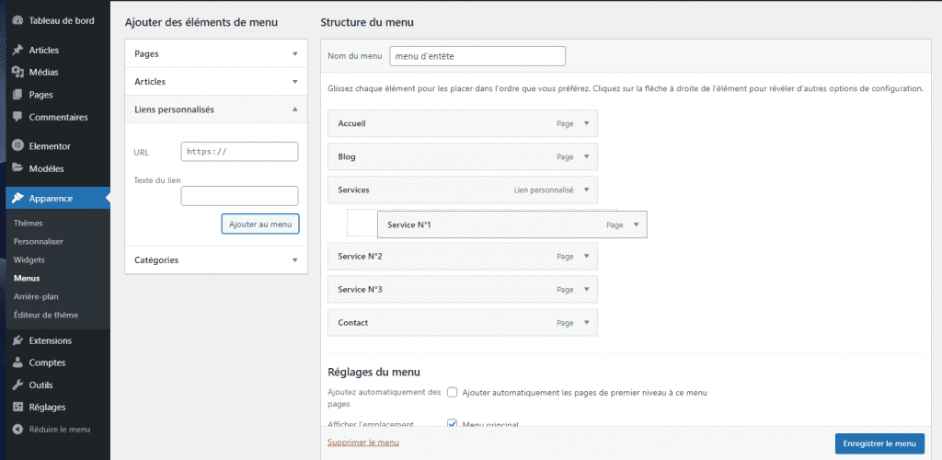The image size is (942, 460).
Task: Click the URL input field
Action: click(240, 151)
